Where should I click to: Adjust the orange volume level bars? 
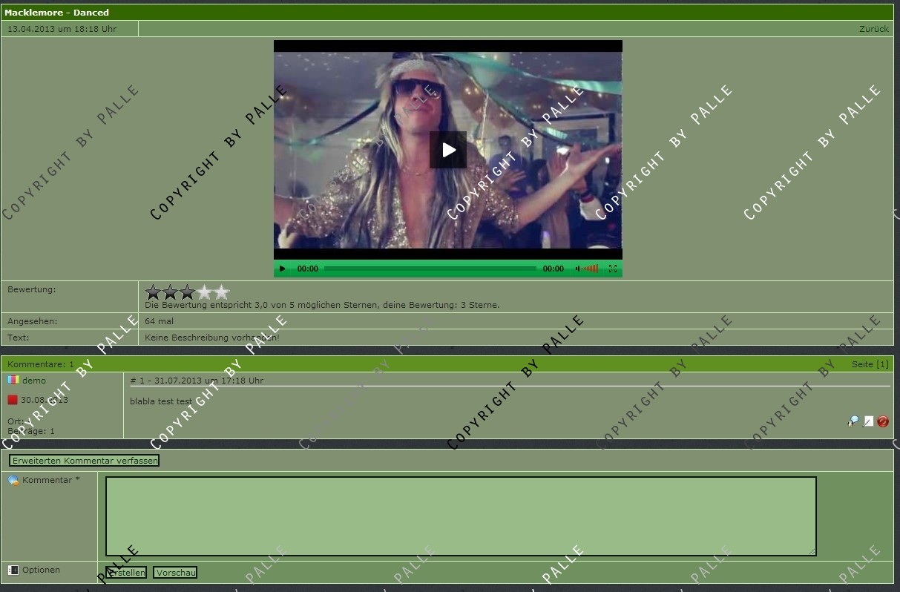pyautogui.click(x=591, y=269)
